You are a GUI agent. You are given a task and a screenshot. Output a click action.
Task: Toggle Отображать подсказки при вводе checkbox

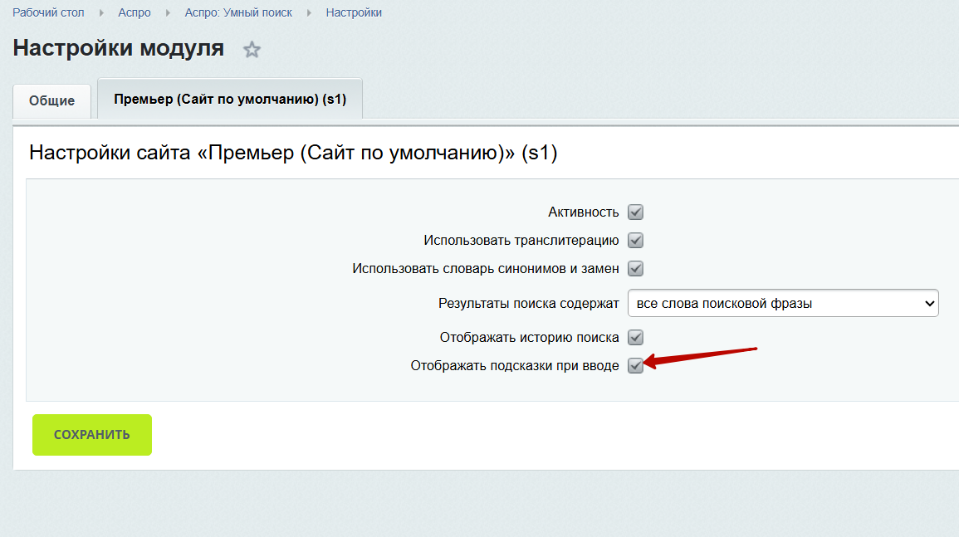[x=635, y=366]
